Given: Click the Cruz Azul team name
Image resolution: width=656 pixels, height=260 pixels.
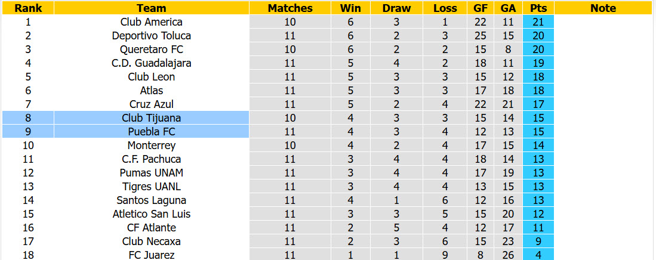Looking at the screenshot, I should pos(152,104).
